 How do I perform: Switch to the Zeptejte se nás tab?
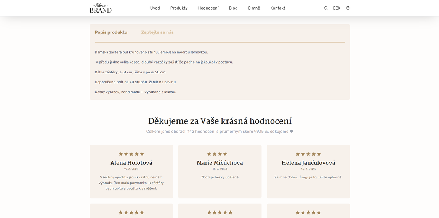tap(157, 32)
